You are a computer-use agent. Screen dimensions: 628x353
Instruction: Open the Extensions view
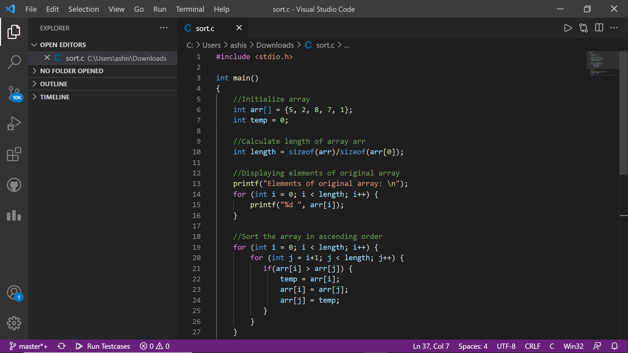click(x=14, y=154)
